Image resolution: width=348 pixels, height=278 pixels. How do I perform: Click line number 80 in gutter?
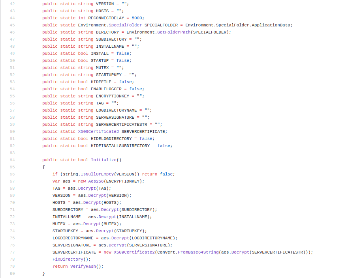[x=12, y=274]
